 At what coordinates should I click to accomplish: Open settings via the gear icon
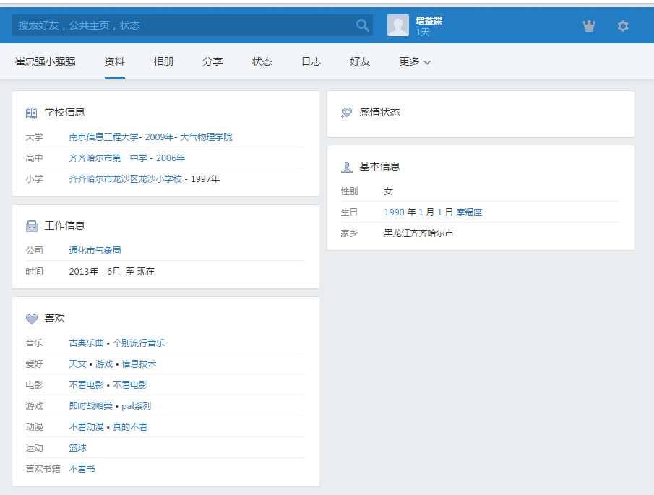coord(623,26)
